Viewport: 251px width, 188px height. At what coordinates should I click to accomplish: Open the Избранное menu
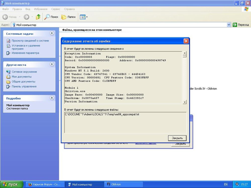41,9
